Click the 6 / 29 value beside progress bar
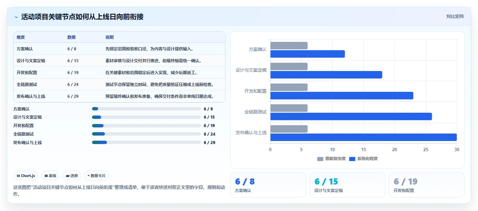Image resolution: width=478 pixels, height=211 pixels. [209, 143]
